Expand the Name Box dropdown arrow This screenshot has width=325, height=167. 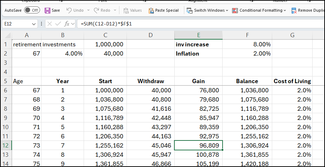point(34,24)
